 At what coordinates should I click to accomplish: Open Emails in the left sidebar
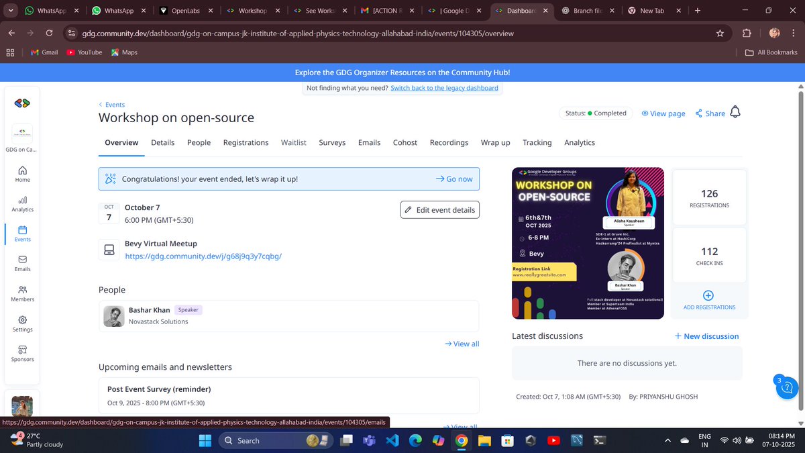[22, 263]
